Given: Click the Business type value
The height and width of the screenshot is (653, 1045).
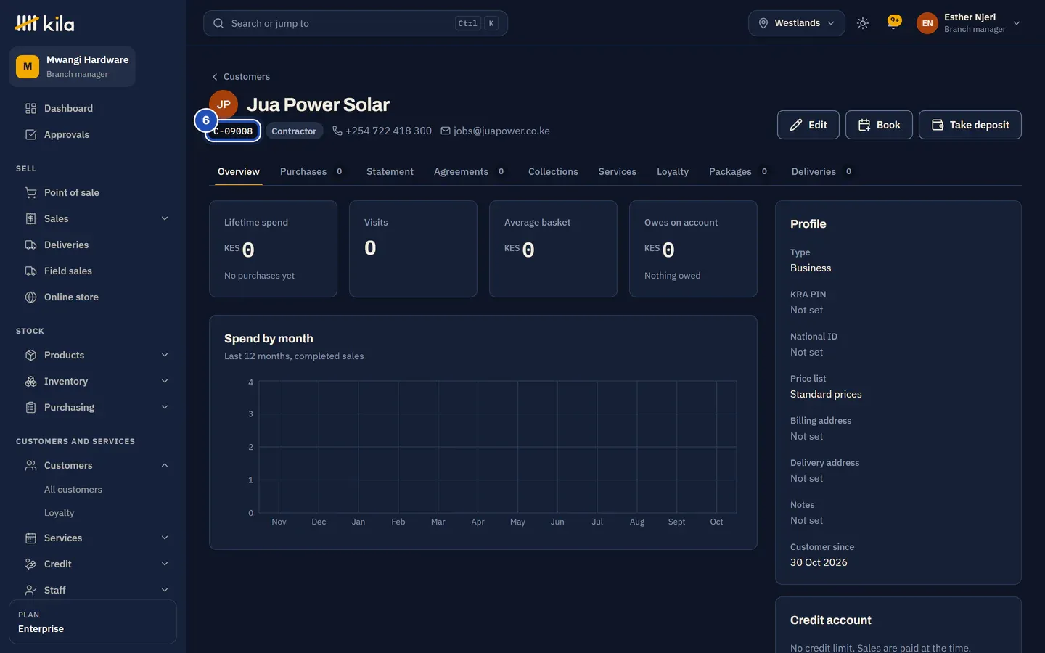Looking at the screenshot, I should (x=811, y=268).
